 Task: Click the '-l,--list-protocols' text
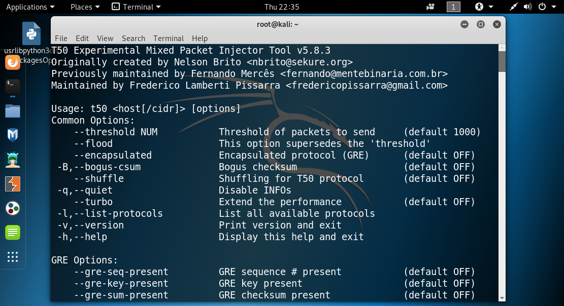tap(110, 214)
